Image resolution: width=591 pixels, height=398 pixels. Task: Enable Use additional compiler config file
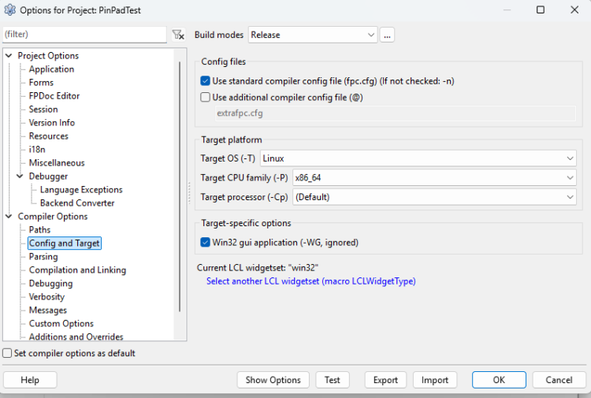click(x=206, y=97)
